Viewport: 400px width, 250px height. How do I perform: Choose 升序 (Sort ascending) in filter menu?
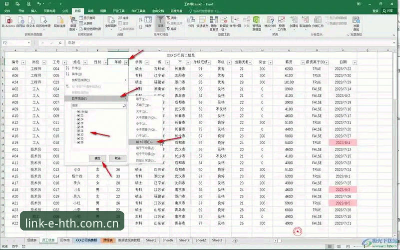[96, 68]
